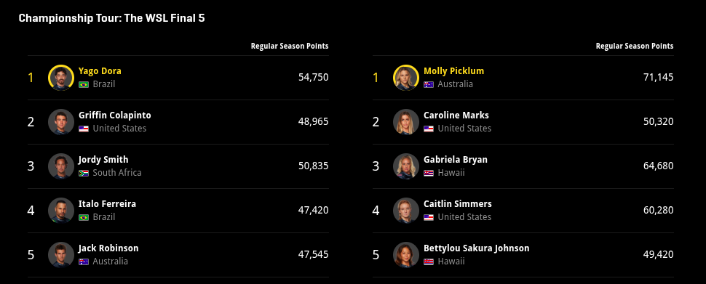The height and width of the screenshot is (284, 706).
Task: Follow the Griffin Colapinto name link
Action: 115,115
